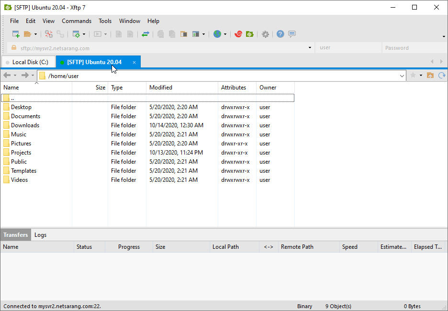Select the Downloads folder
Screen dimensions: 448x311
pos(25,125)
